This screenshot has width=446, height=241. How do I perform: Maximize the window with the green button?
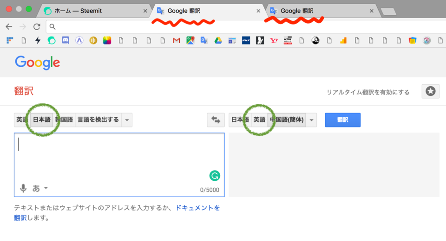pyautogui.click(x=29, y=9)
